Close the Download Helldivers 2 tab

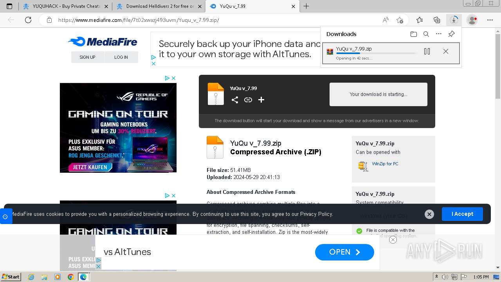(x=200, y=6)
